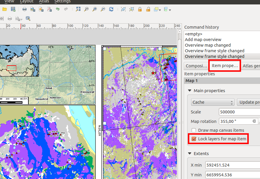The height and width of the screenshot is (179, 260).
Task: Click the Refresh view icon
Action: point(111,9)
